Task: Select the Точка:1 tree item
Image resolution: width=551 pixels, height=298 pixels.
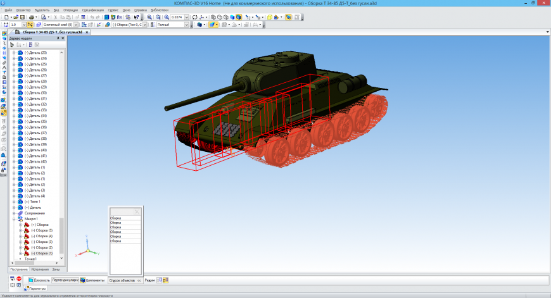Action: pos(30,259)
